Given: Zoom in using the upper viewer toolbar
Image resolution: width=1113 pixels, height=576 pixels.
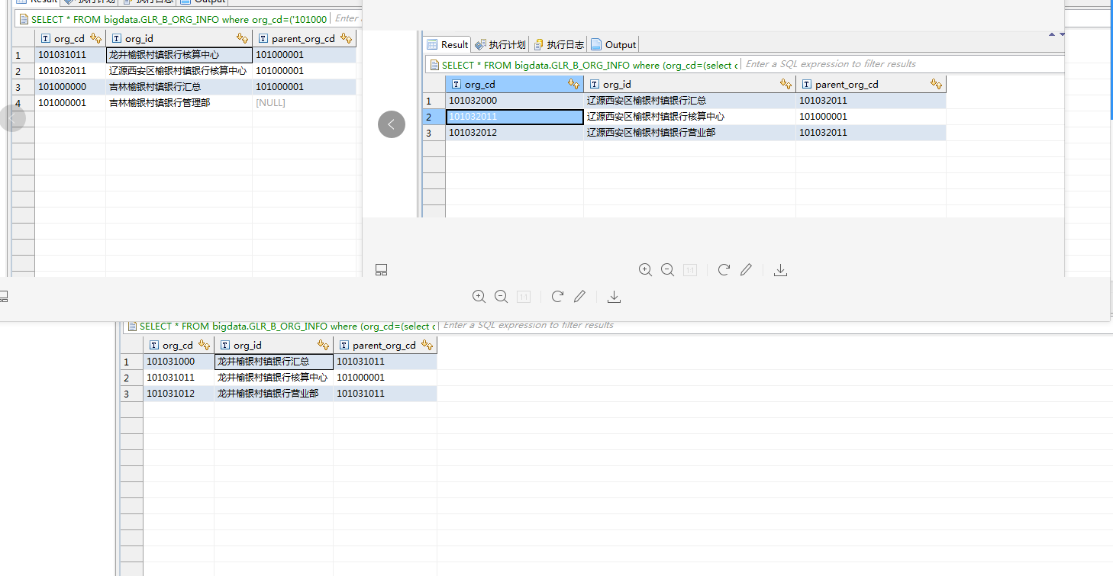Looking at the screenshot, I should [x=645, y=269].
